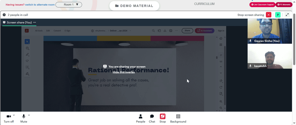Click Acrobat logo home icon
296x125 pixels.
(x=27, y=31)
